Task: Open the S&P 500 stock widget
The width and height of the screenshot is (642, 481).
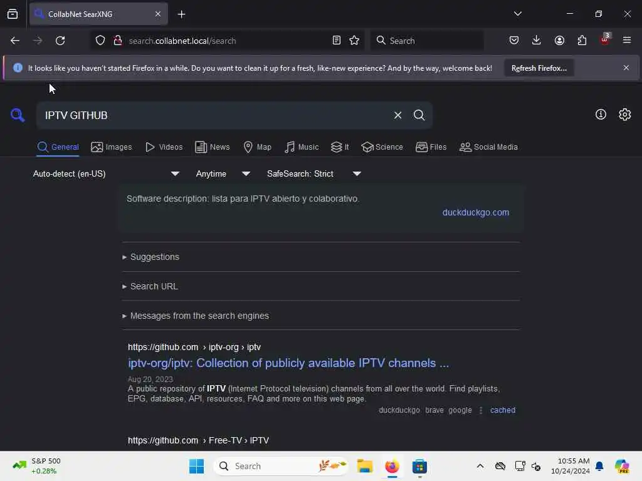Action: click(x=36, y=466)
